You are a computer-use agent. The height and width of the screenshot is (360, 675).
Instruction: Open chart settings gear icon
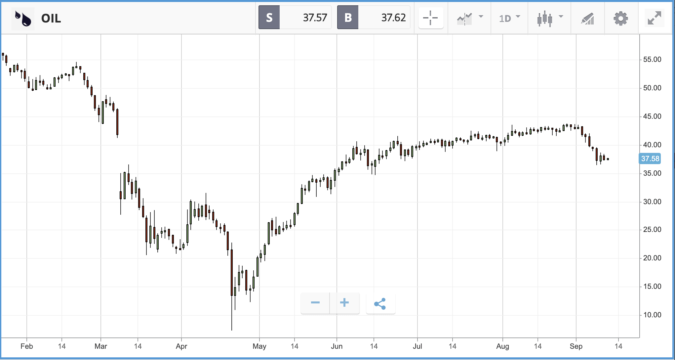coord(620,19)
